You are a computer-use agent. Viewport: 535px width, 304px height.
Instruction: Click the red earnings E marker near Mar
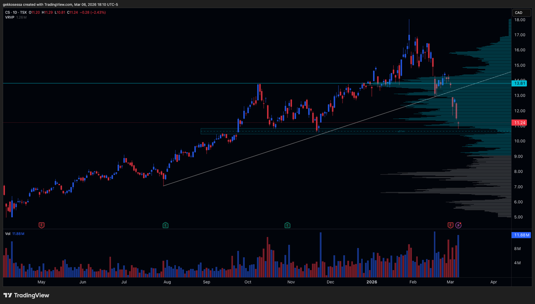tap(451, 225)
